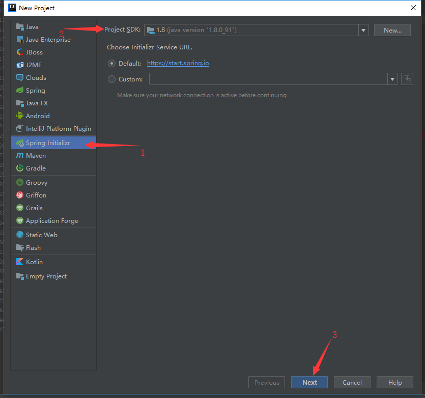425x398 pixels.
Task: Expand the Custom URL history dropdown arrow
Action: [392, 79]
